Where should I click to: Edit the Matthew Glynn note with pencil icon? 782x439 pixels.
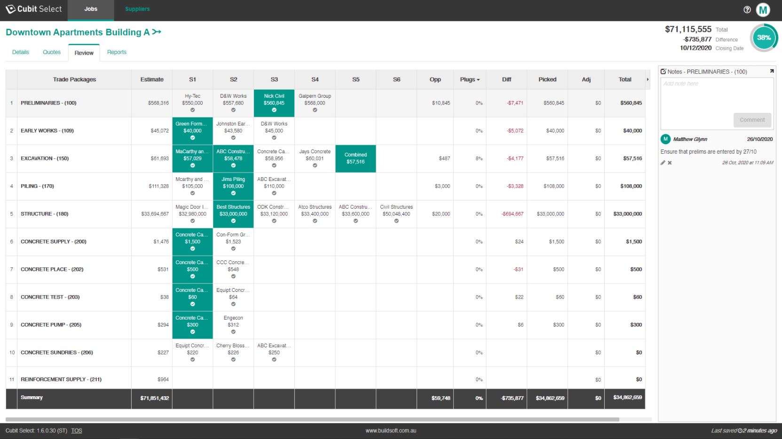[x=663, y=163]
